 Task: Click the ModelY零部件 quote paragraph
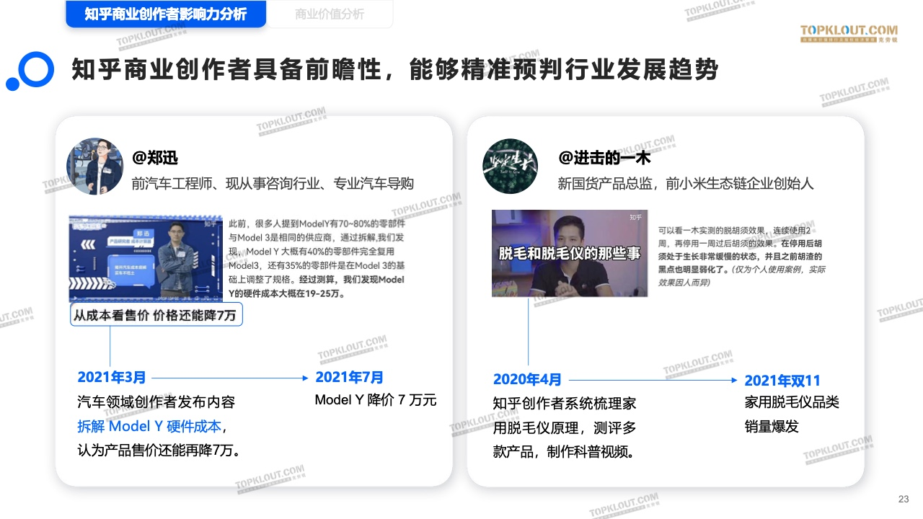(x=317, y=259)
